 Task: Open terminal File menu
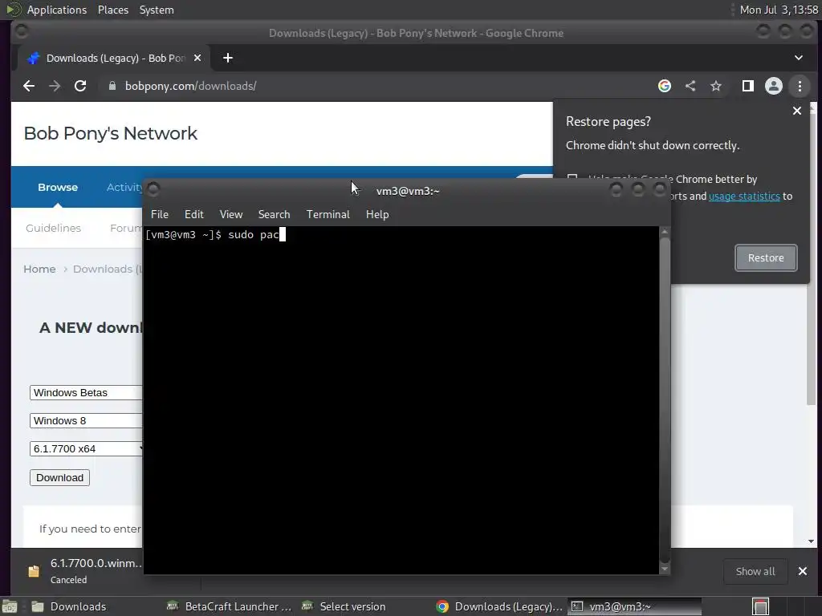coord(160,214)
